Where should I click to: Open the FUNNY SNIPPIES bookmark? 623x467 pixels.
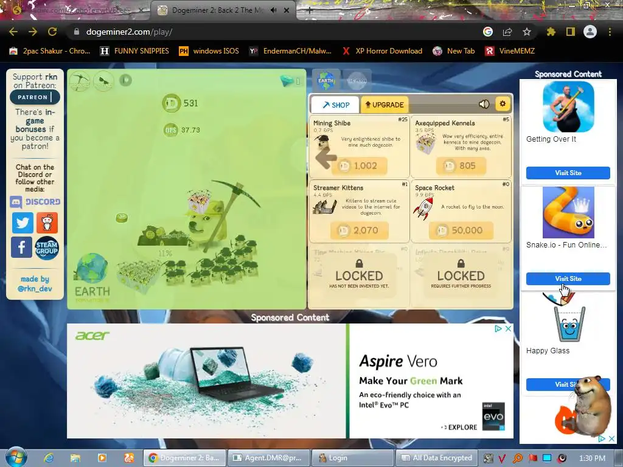134,51
